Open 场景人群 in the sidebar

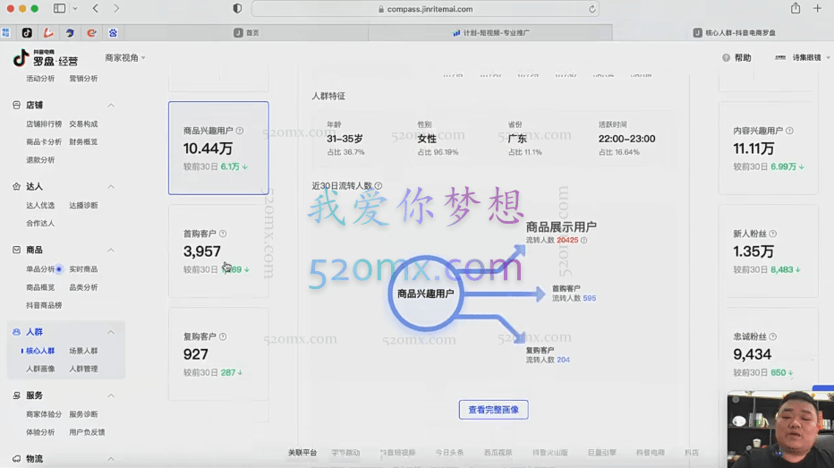pyautogui.click(x=83, y=351)
